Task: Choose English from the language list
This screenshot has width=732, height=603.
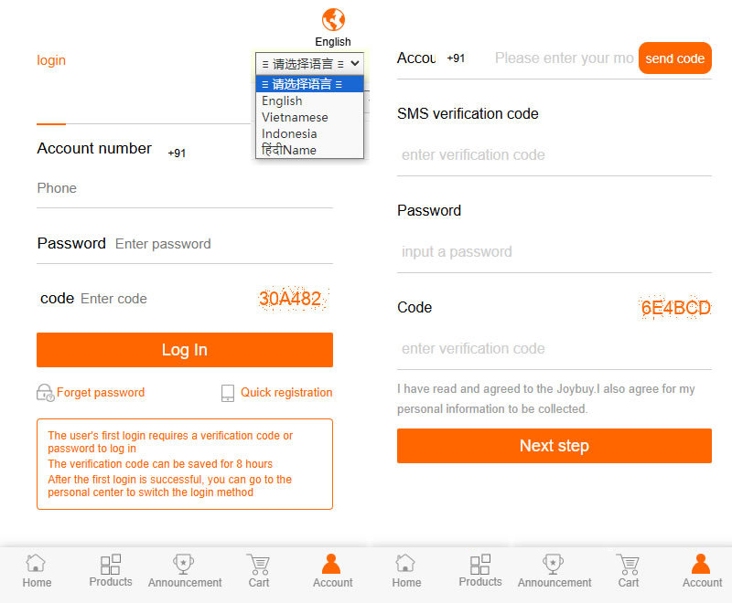Action: pos(282,101)
